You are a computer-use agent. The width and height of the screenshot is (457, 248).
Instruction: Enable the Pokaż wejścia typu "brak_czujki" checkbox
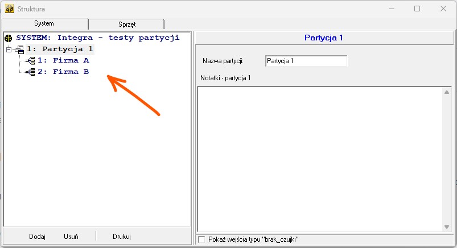pyautogui.click(x=201, y=239)
